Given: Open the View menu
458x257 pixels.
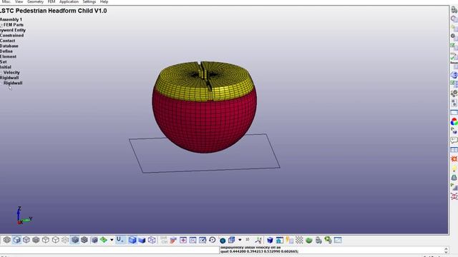Looking at the screenshot, I should pyautogui.click(x=19, y=1).
